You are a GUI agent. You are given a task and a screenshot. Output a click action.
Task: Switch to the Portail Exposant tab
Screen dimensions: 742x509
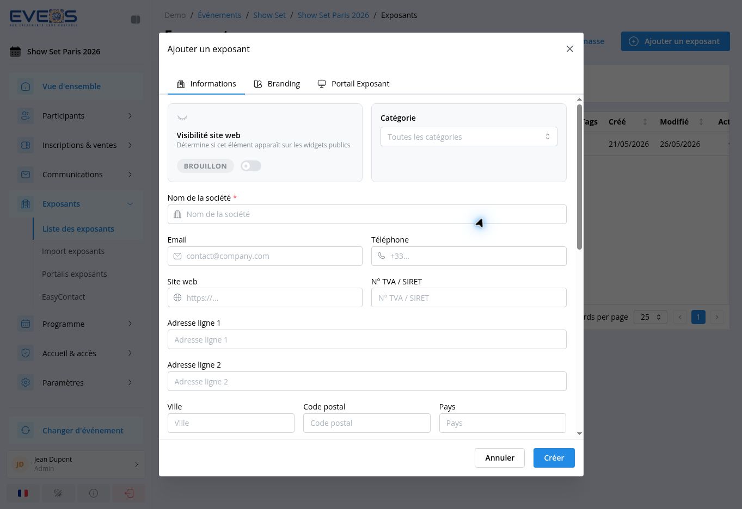click(353, 84)
